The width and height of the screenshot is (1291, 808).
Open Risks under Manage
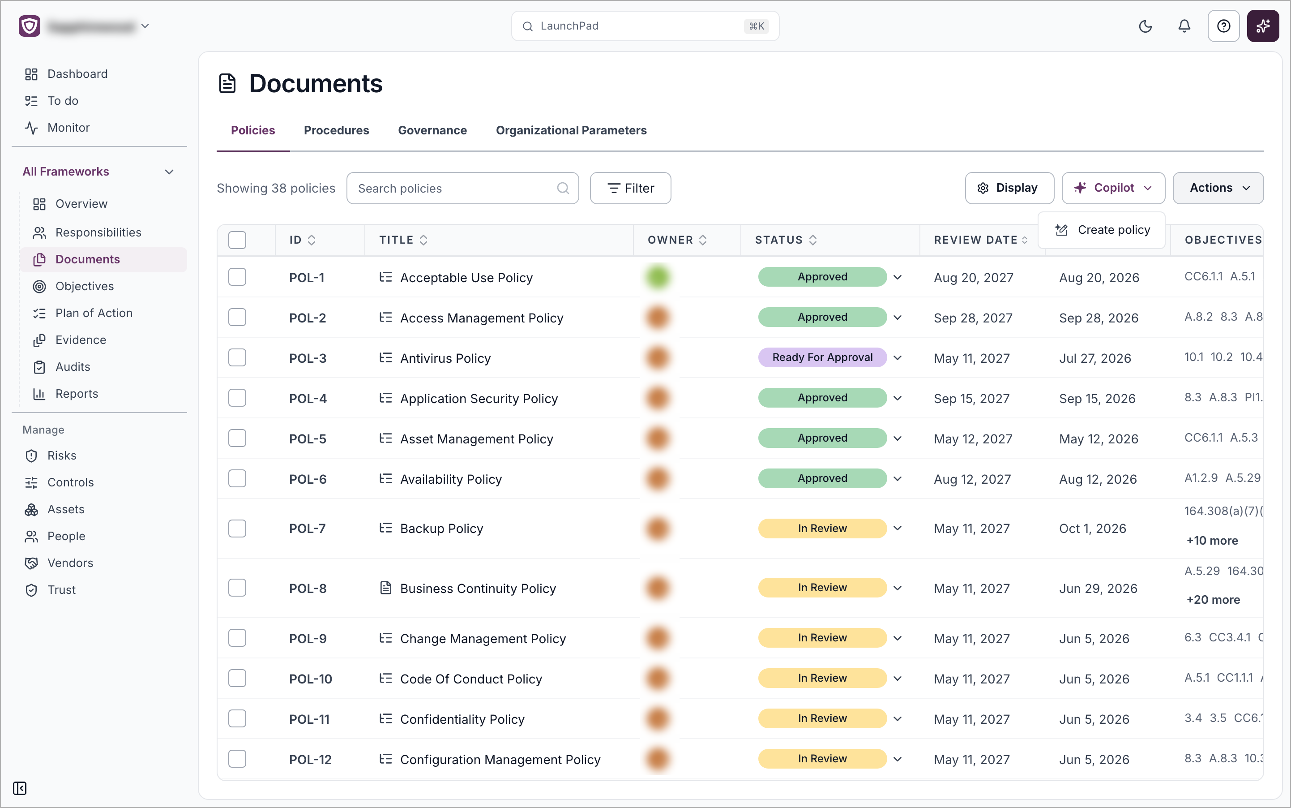tap(62, 456)
